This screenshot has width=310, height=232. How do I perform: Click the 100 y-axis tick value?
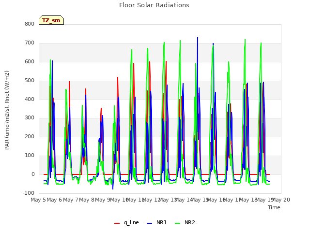click(30, 156)
